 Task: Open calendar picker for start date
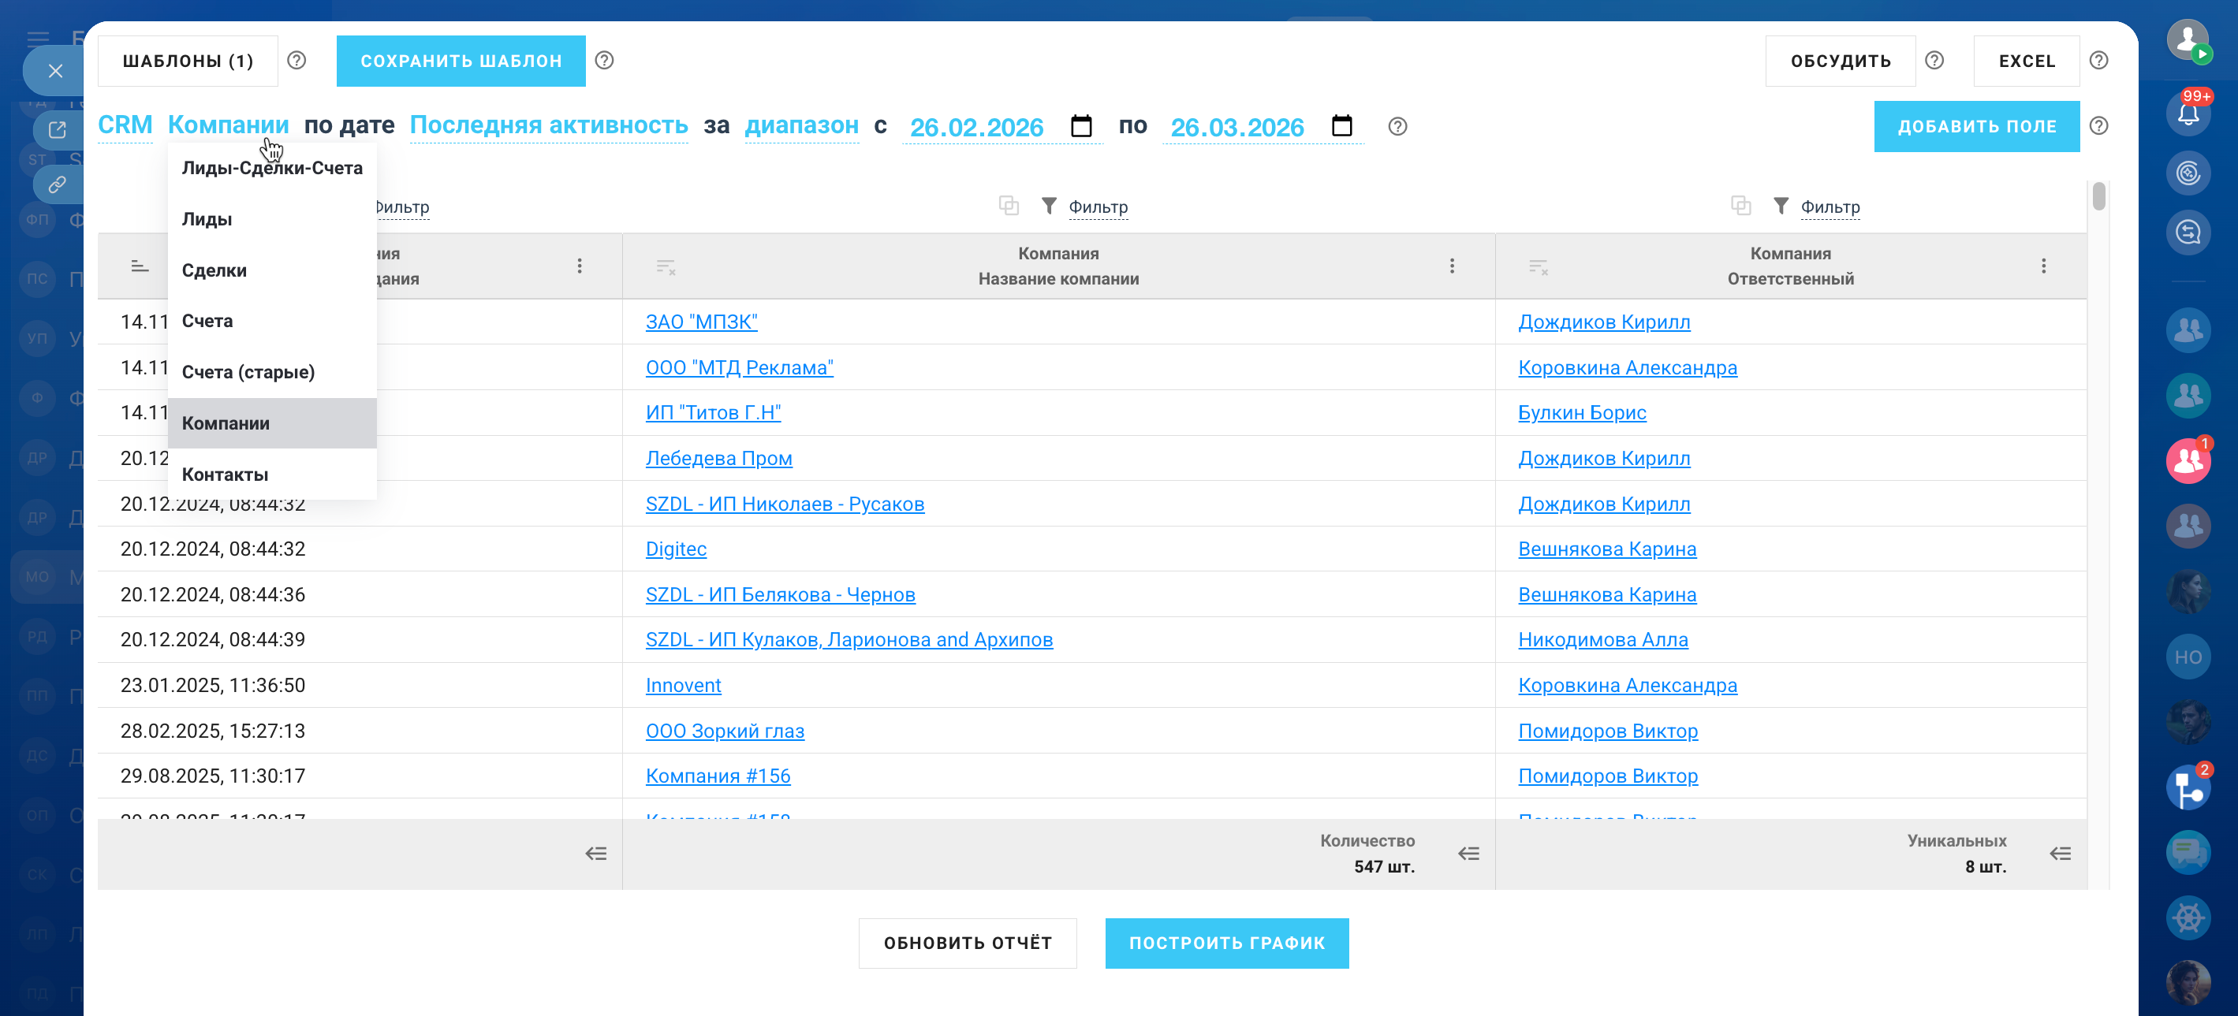1081,127
